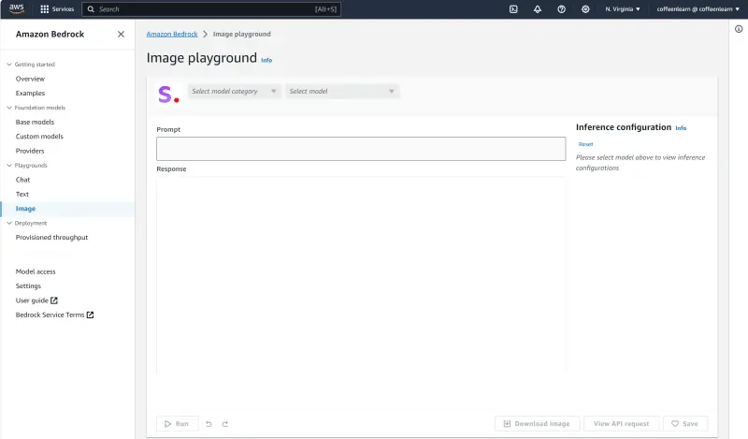Open Bedrock Settings in sidebar
The height and width of the screenshot is (439, 748).
tap(28, 285)
